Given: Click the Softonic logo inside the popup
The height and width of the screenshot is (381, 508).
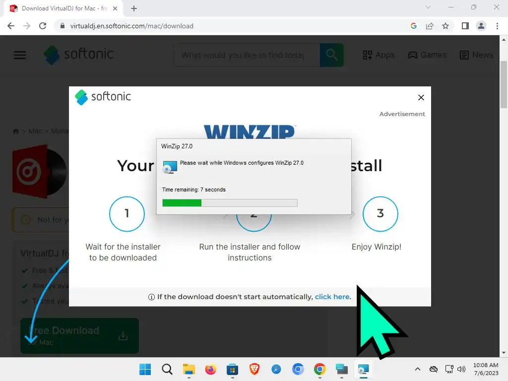Looking at the screenshot, I should (x=103, y=97).
